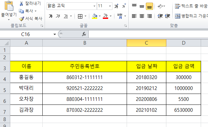Select column C header
This screenshot has width=208, height=127.
146,43
